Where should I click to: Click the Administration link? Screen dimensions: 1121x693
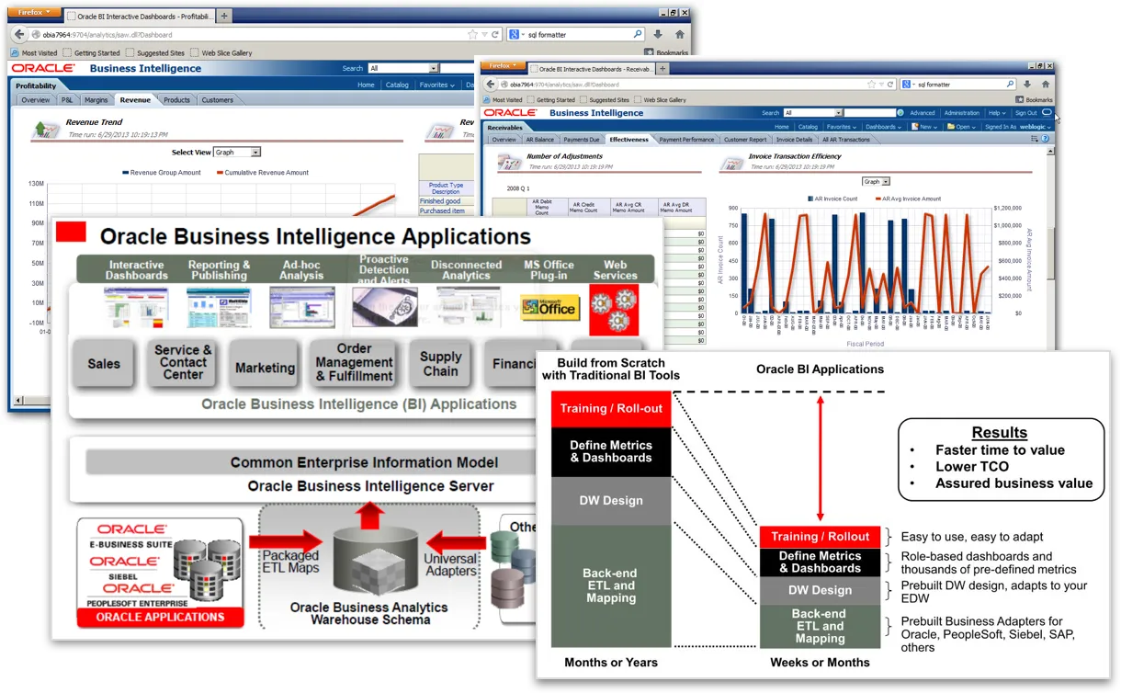pos(961,113)
